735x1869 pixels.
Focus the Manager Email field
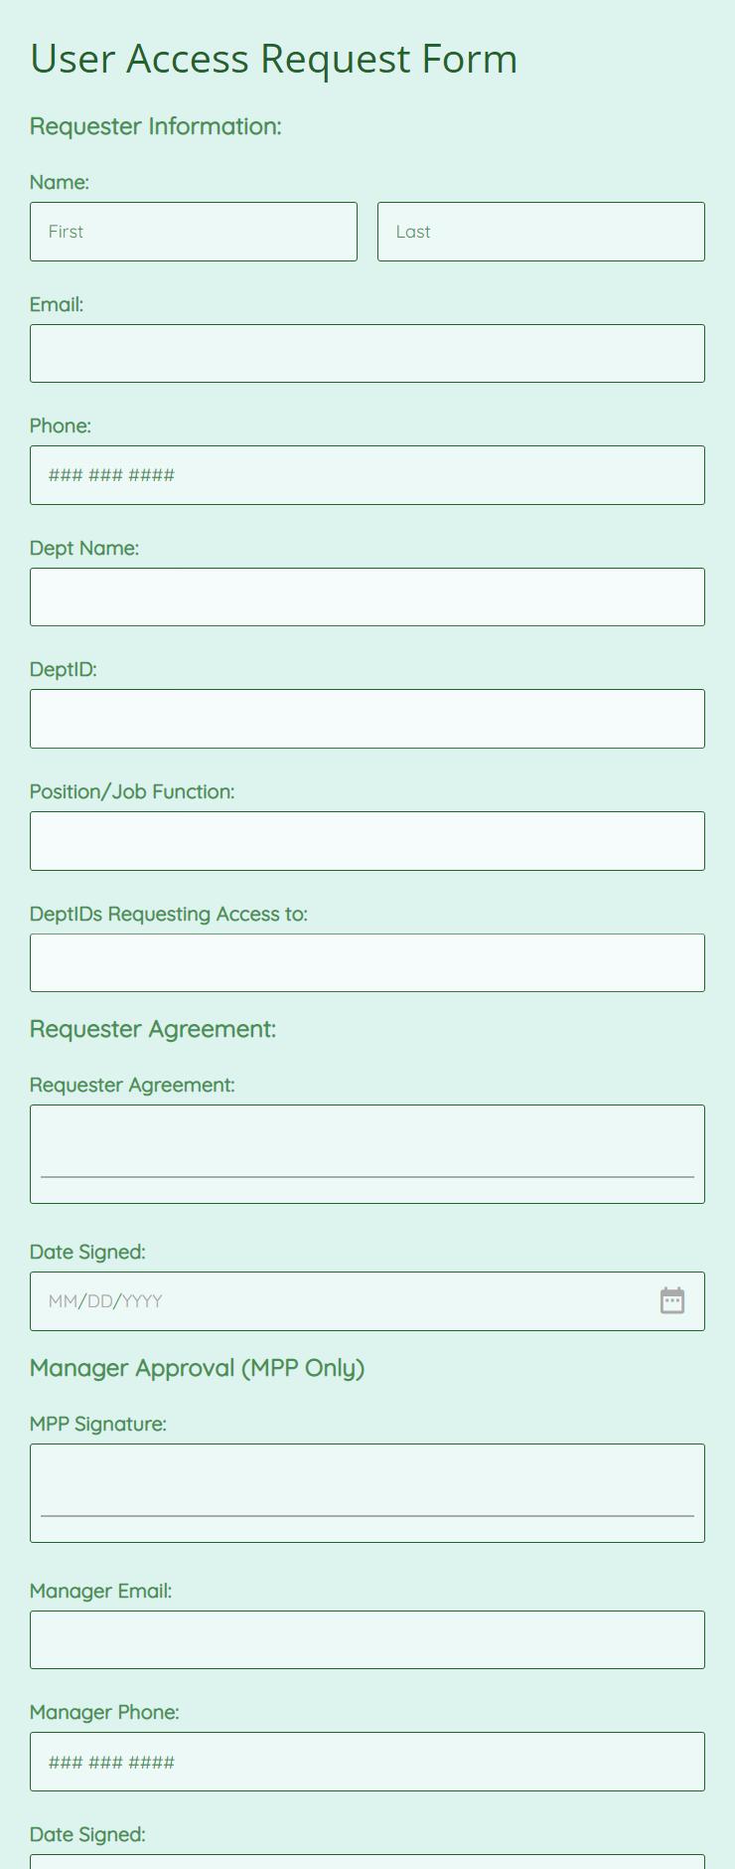[367, 1639]
